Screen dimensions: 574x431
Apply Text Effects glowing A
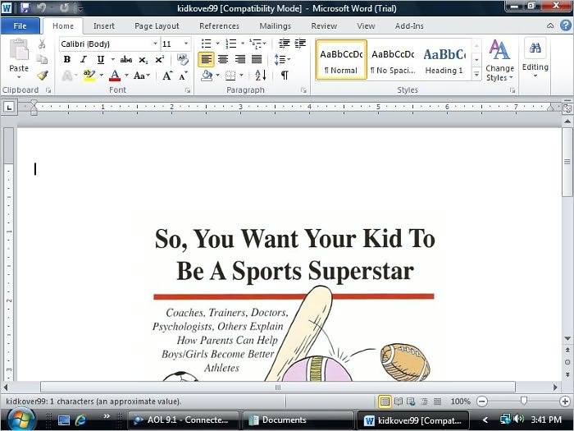pyautogui.click(x=67, y=76)
